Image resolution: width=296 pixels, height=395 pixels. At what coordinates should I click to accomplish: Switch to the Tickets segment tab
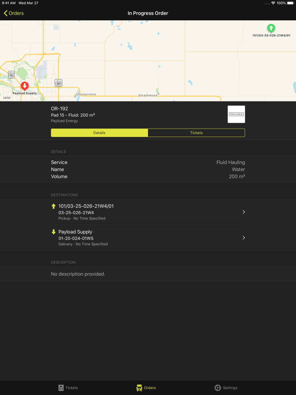(x=197, y=133)
